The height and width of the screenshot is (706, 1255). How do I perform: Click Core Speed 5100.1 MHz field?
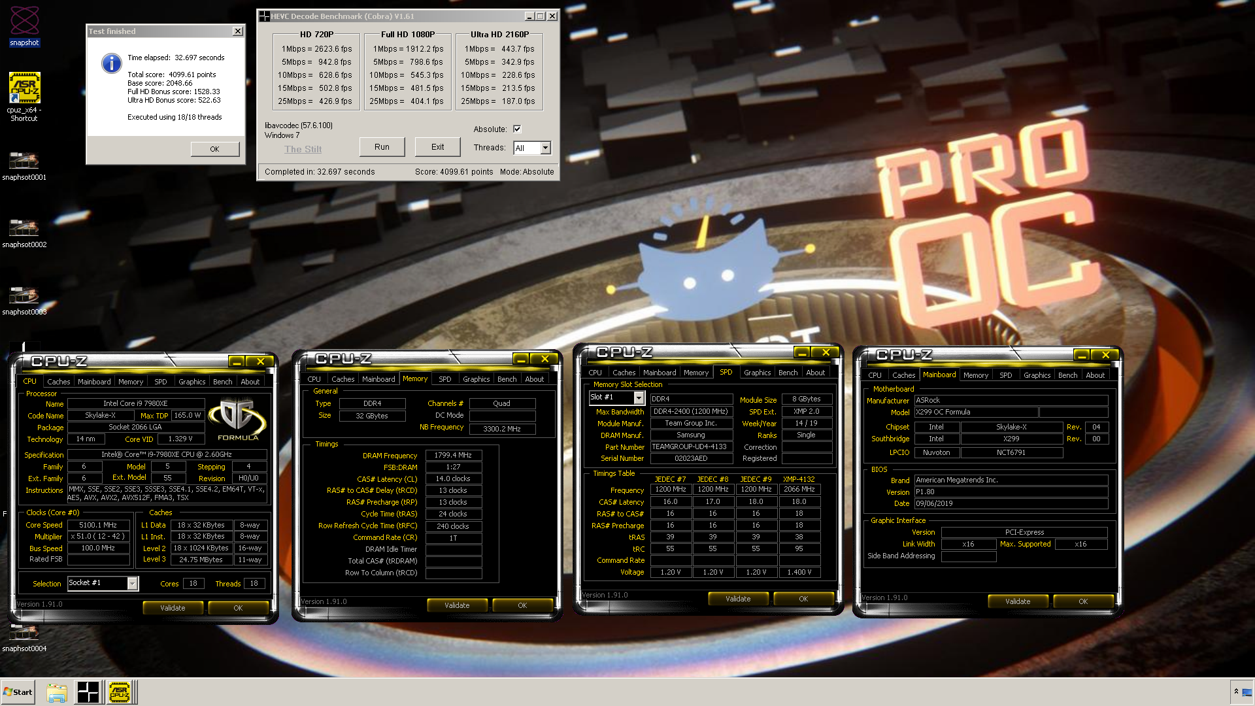click(98, 525)
